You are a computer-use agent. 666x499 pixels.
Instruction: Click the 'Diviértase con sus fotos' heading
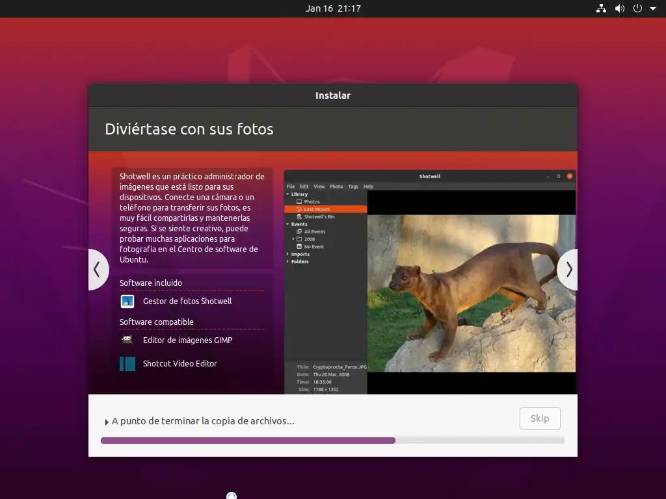(189, 129)
